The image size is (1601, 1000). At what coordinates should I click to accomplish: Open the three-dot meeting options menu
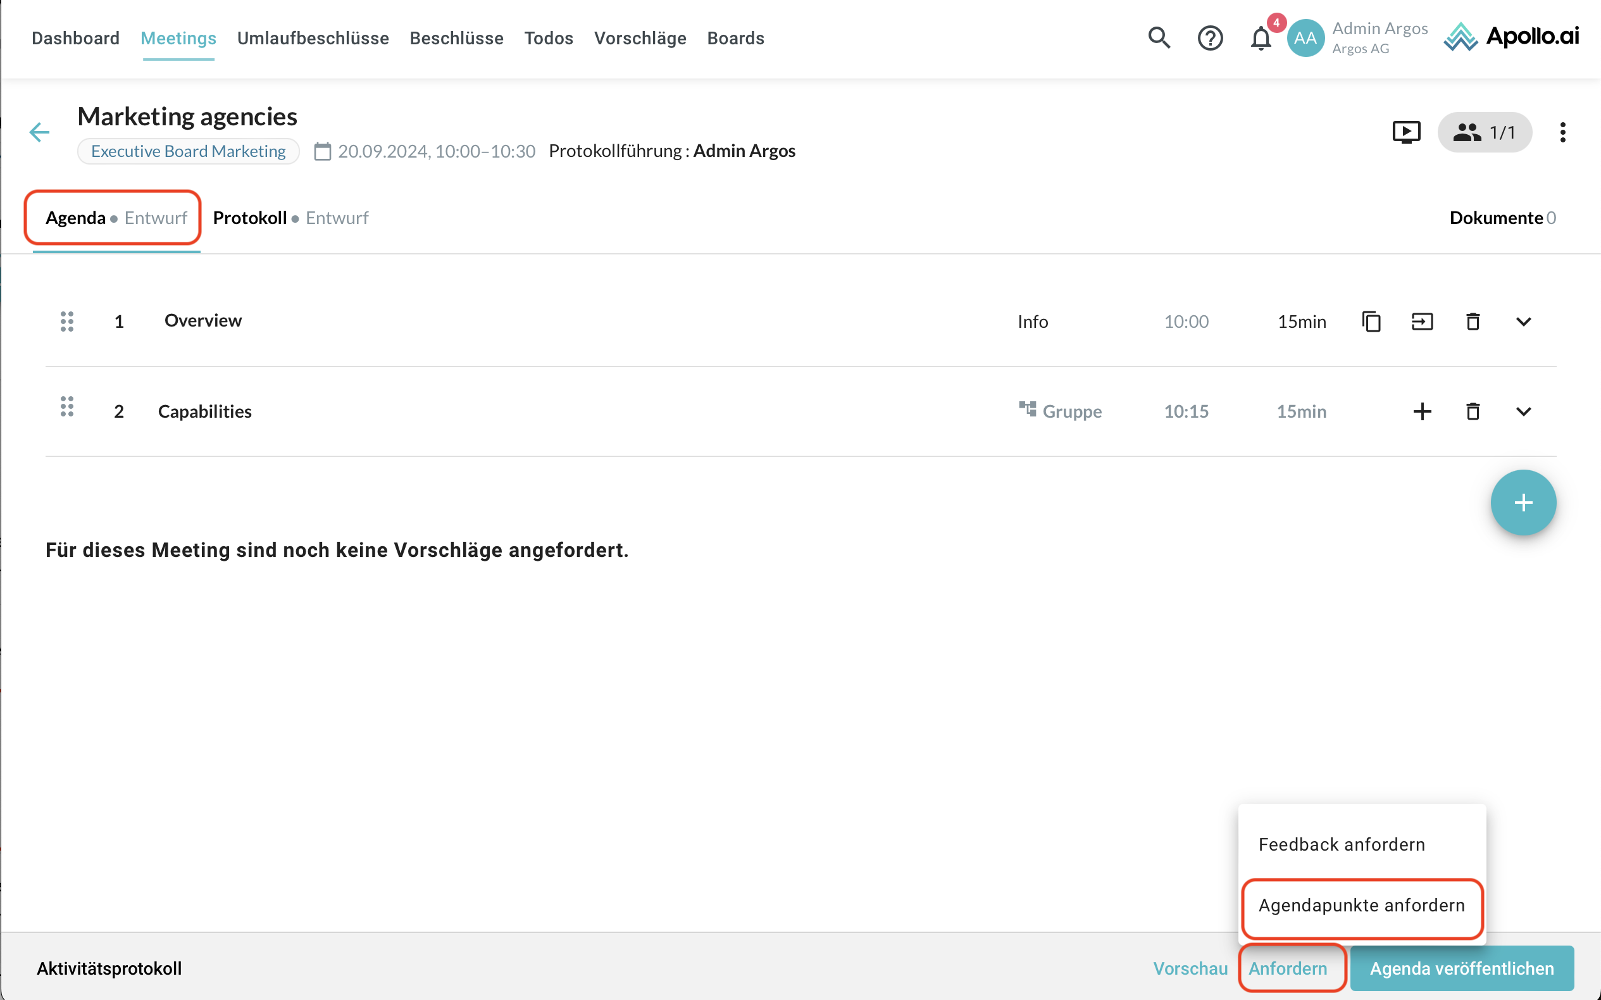(x=1562, y=132)
